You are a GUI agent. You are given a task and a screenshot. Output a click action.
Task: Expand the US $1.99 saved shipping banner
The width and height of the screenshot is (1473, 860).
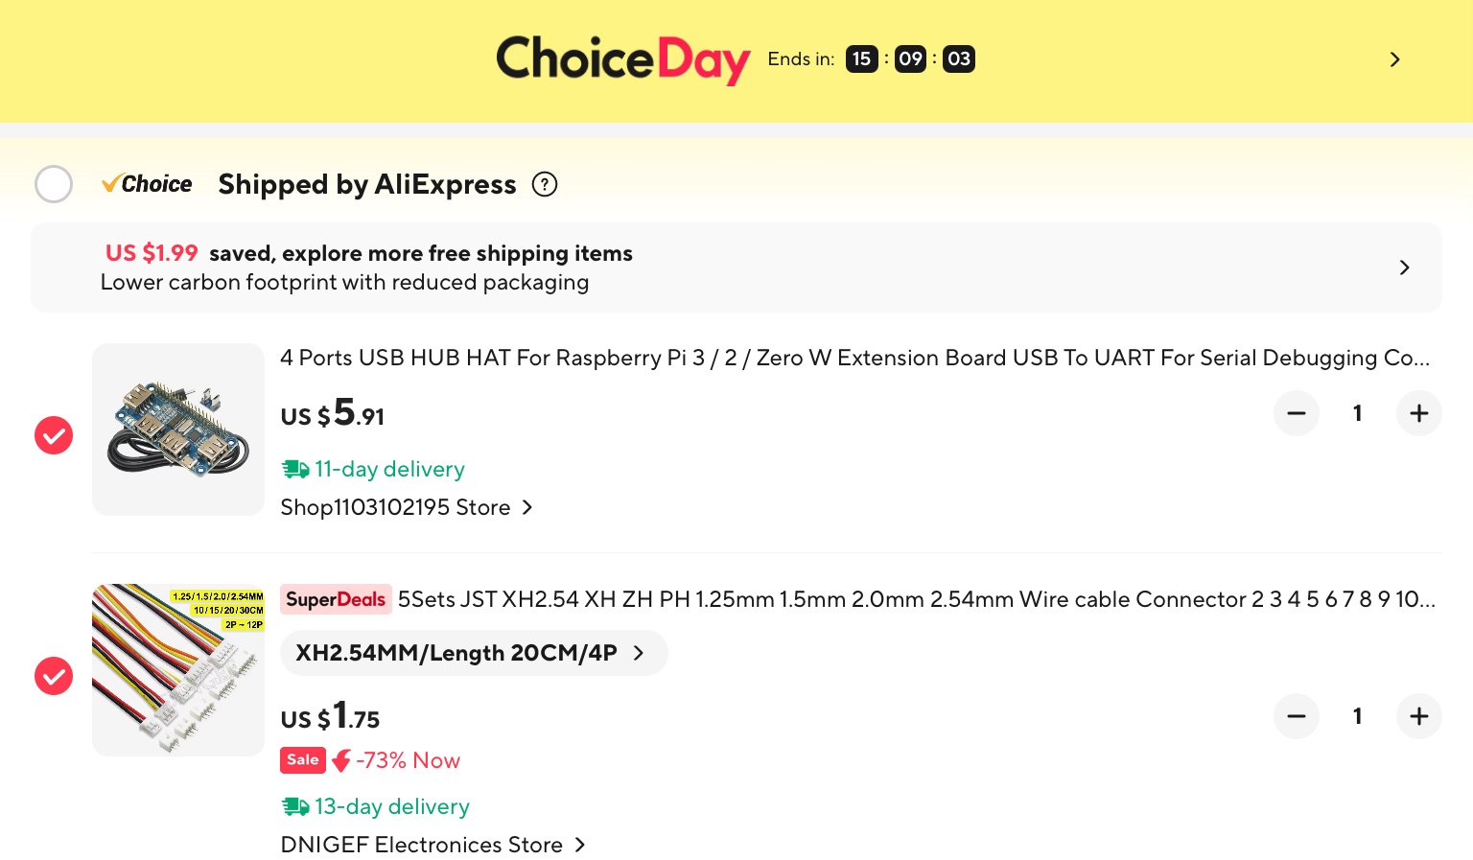[x=1404, y=267]
